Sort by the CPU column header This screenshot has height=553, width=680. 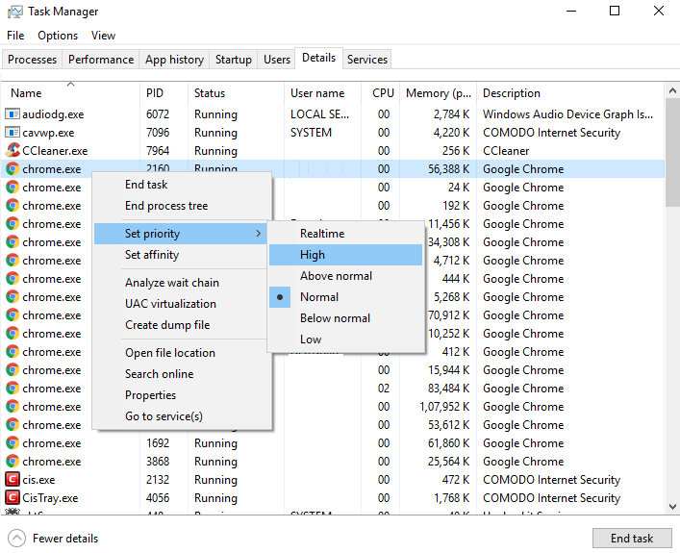(x=380, y=93)
